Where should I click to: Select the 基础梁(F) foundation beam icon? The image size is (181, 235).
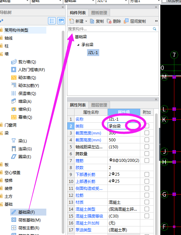(x=14, y=212)
